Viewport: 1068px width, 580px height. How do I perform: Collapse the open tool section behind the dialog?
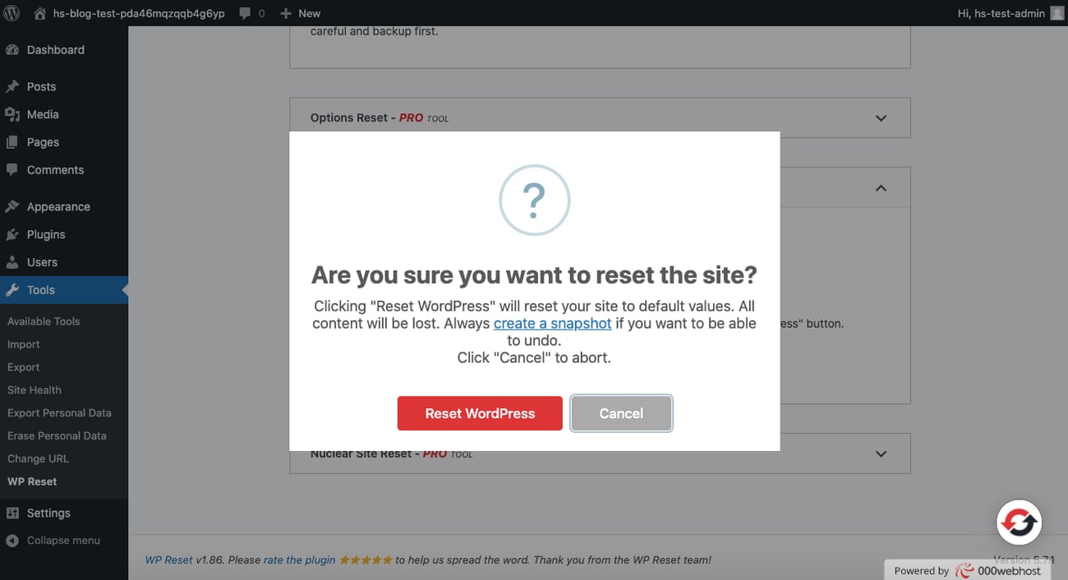881,186
